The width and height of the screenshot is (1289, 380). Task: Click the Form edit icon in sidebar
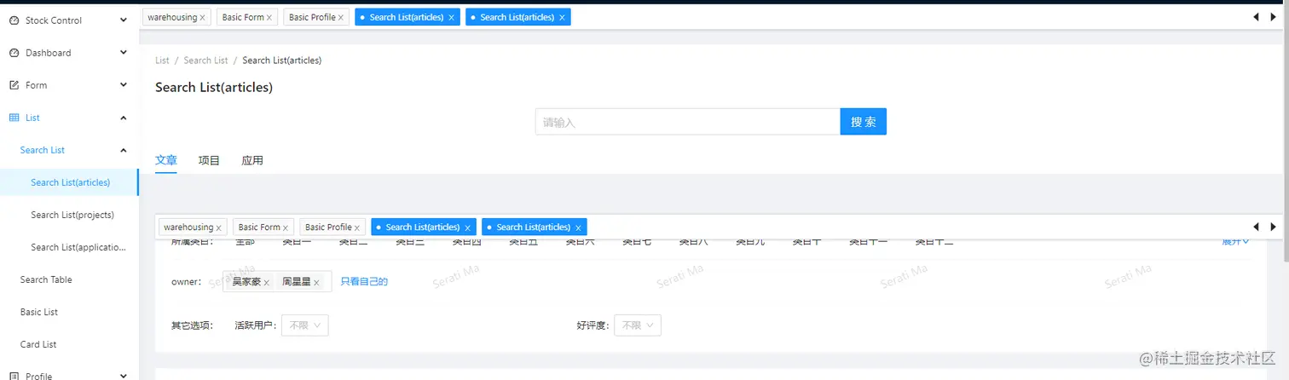coord(14,85)
